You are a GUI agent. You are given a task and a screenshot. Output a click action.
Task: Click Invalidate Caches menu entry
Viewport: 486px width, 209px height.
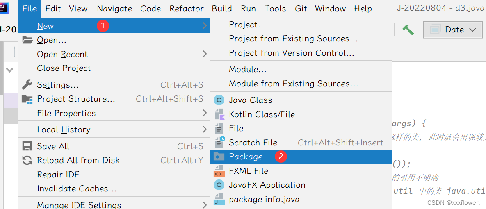tap(77, 189)
